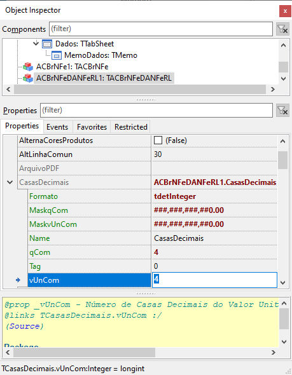Click the MemoDados TMemo icon
This screenshot has width=292, height=375.
tap(57, 55)
